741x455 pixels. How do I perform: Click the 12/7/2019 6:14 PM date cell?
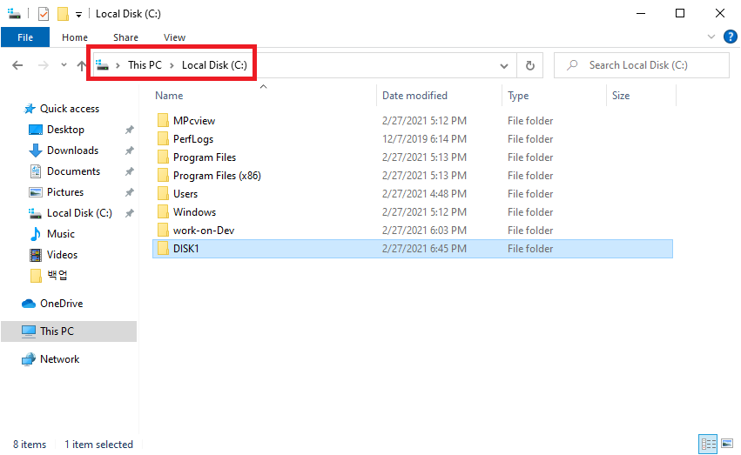click(x=424, y=139)
